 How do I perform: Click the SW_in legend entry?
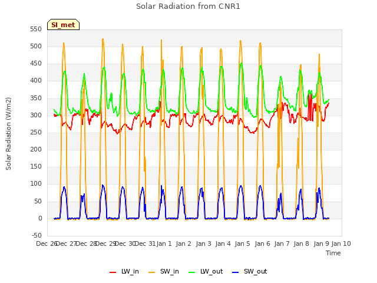click(164, 271)
